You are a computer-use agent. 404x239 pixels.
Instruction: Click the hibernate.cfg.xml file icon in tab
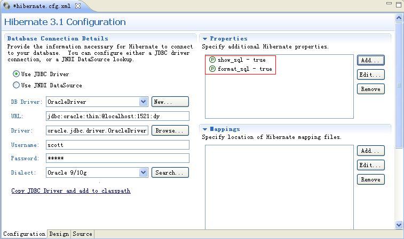click(x=6, y=6)
